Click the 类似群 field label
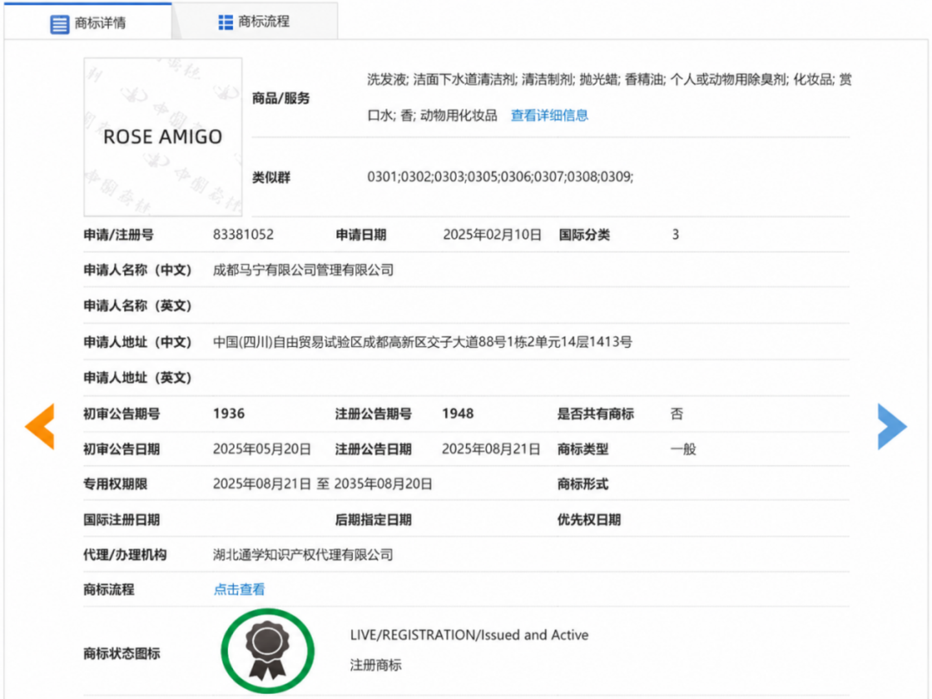Image resolution: width=932 pixels, height=699 pixels. pyautogui.click(x=271, y=177)
